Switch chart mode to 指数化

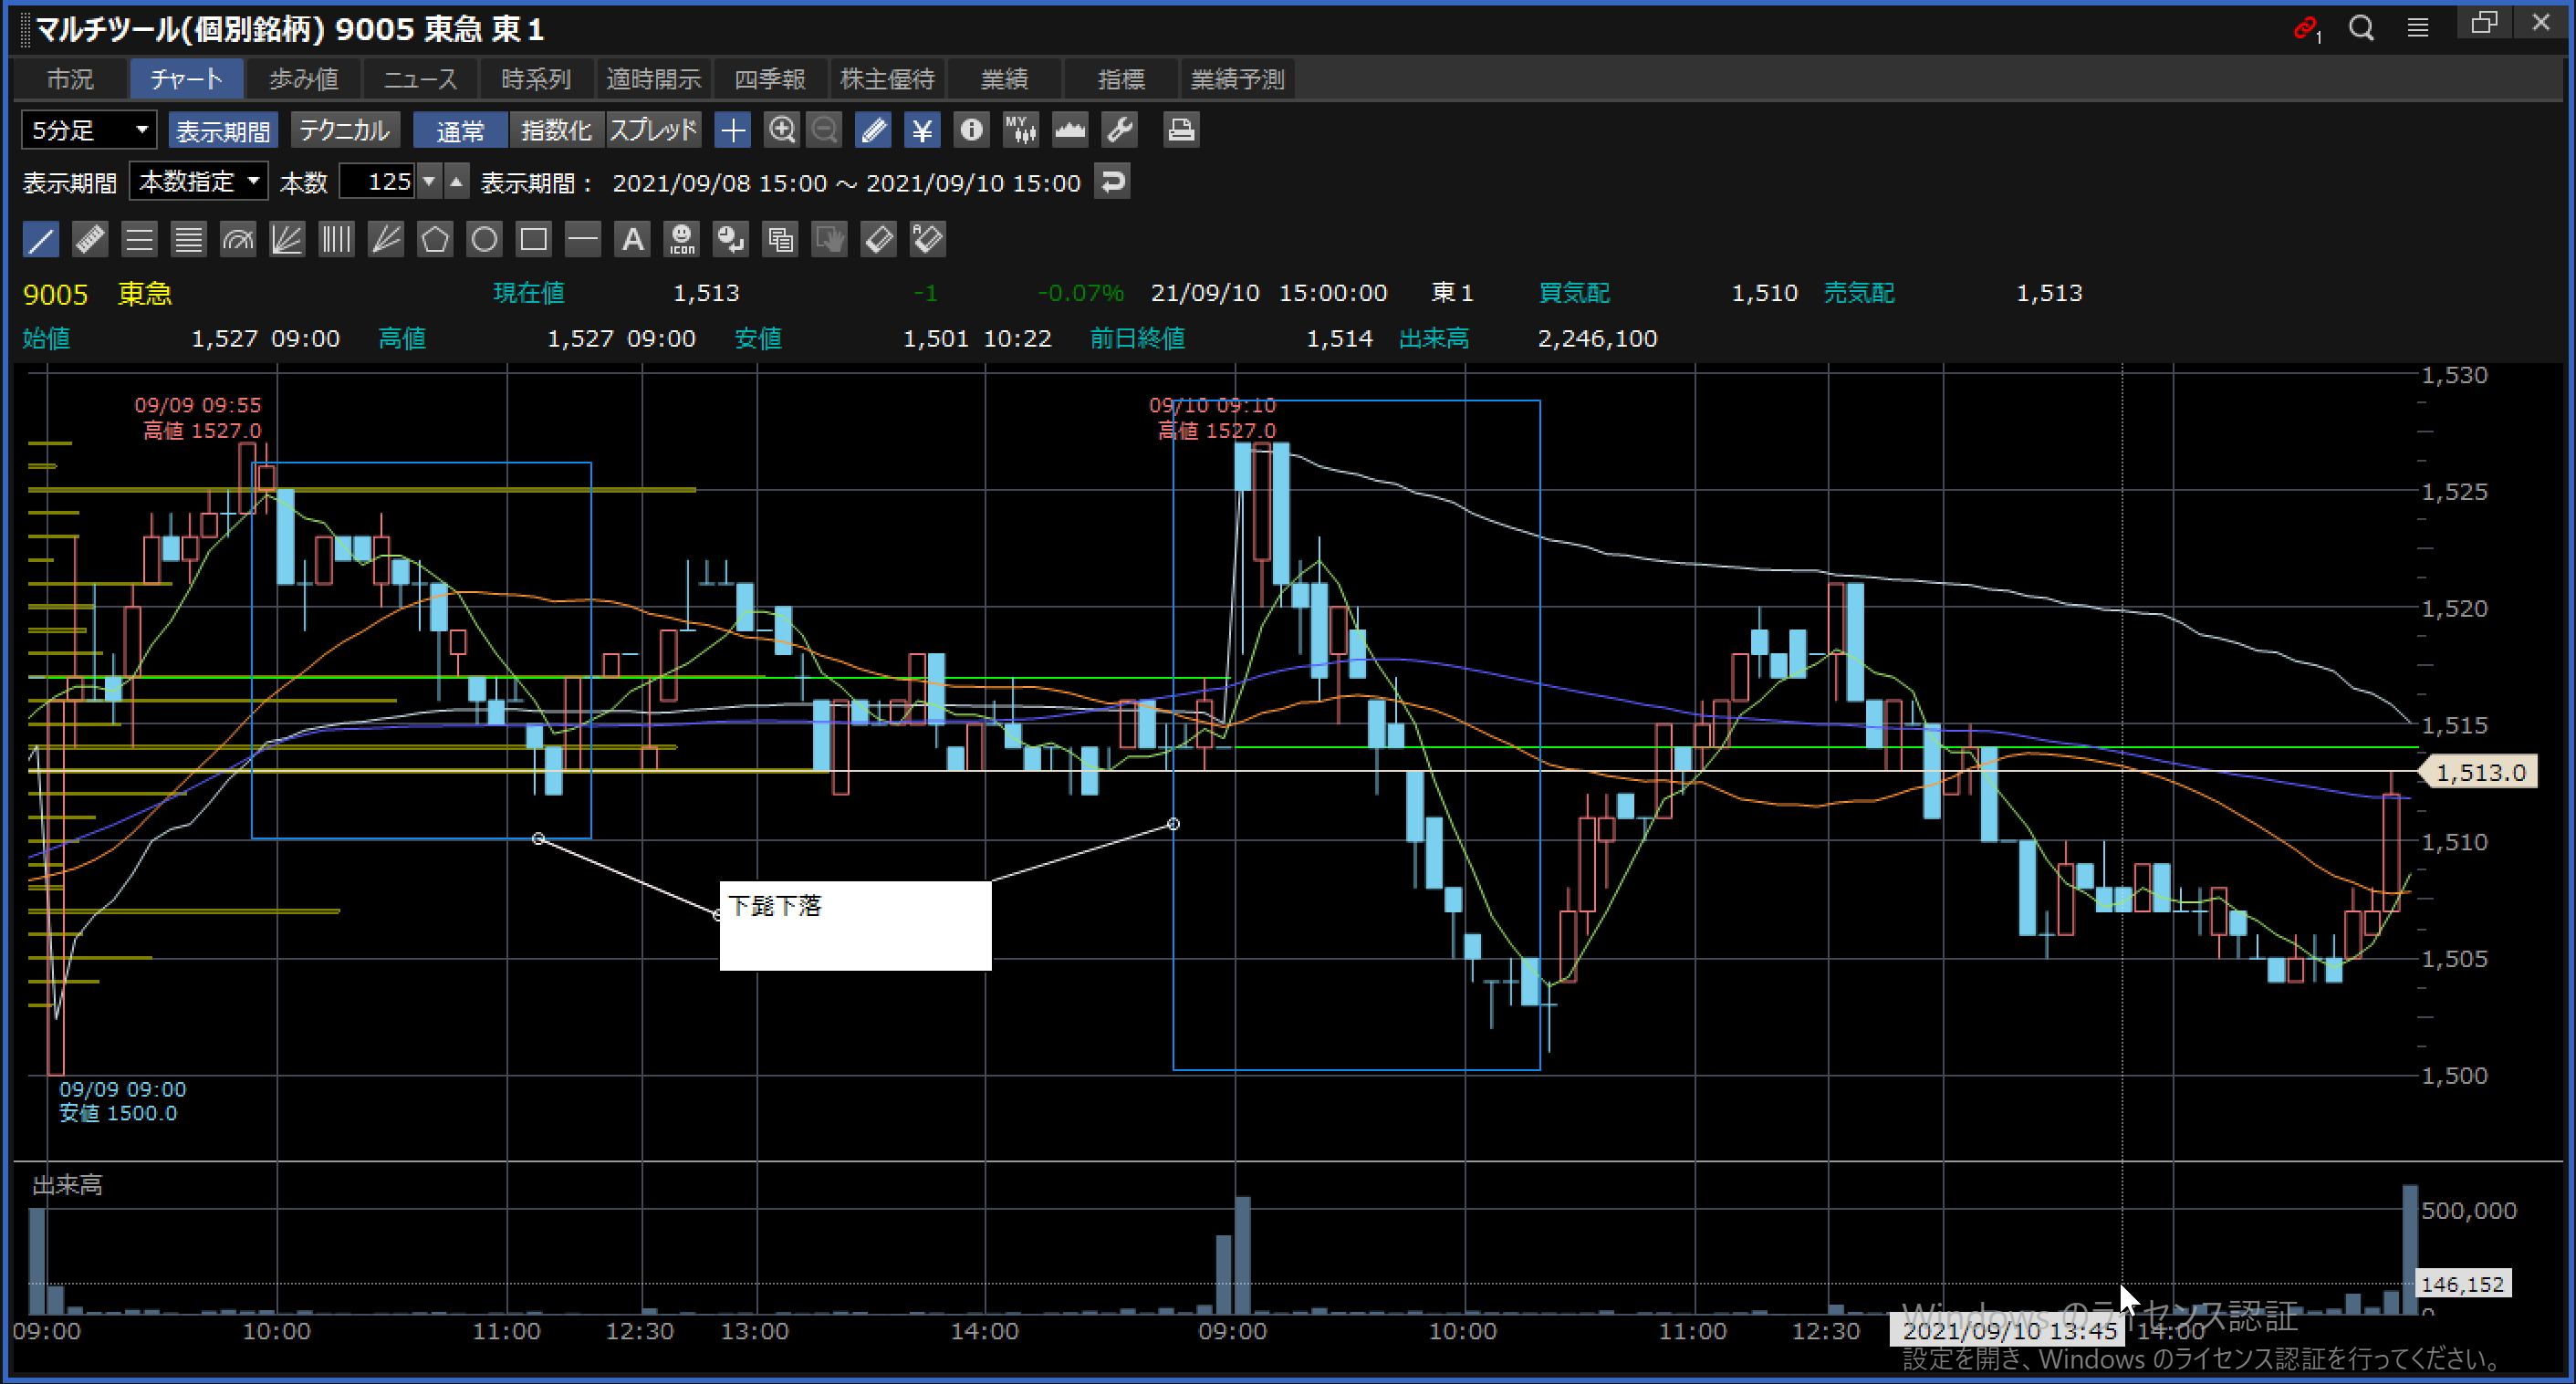pos(556,130)
